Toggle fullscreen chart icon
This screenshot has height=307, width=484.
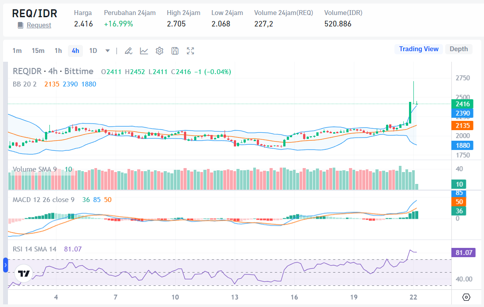tap(191, 51)
